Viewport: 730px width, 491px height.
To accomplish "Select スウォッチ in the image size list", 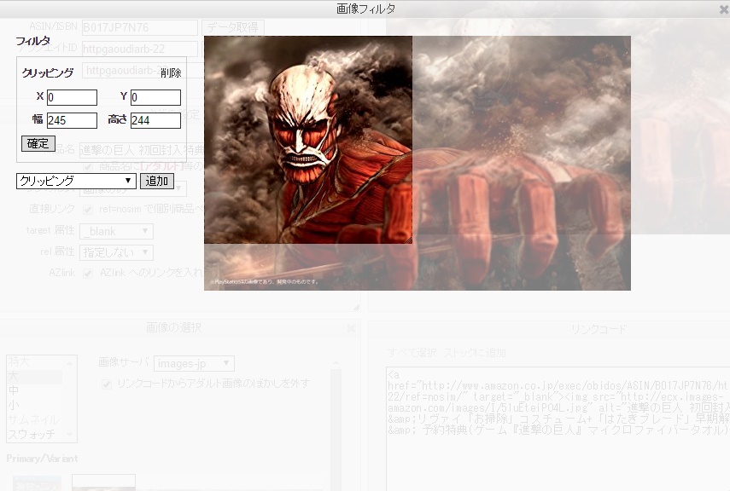I will coord(35,434).
